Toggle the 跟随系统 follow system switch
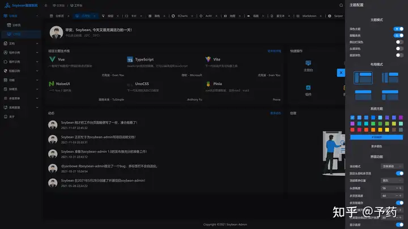This screenshot has width=408, height=229. [x=398, y=35]
